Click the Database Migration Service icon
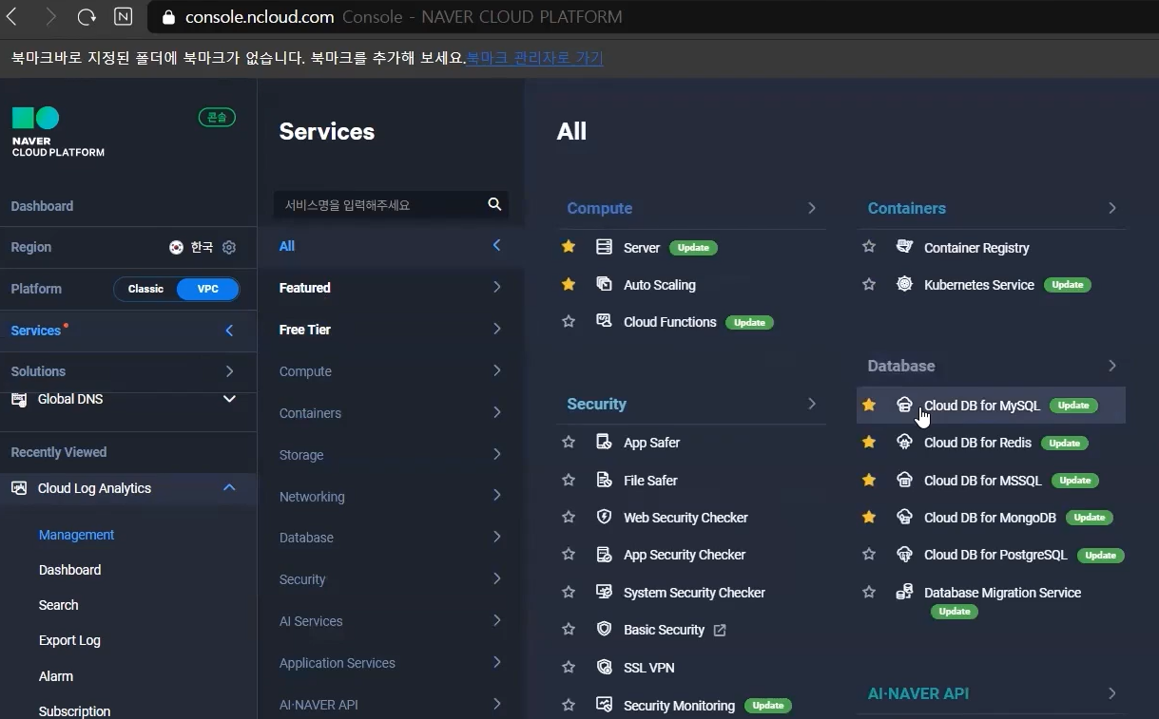The width and height of the screenshot is (1159, 719). pos(904,592)
